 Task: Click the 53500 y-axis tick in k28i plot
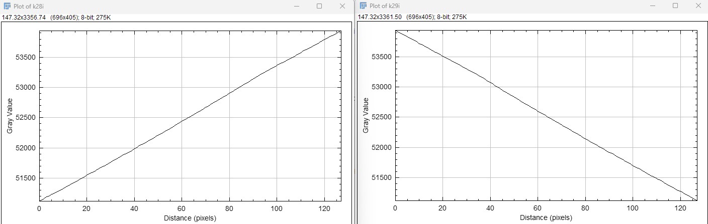[26, 57]
